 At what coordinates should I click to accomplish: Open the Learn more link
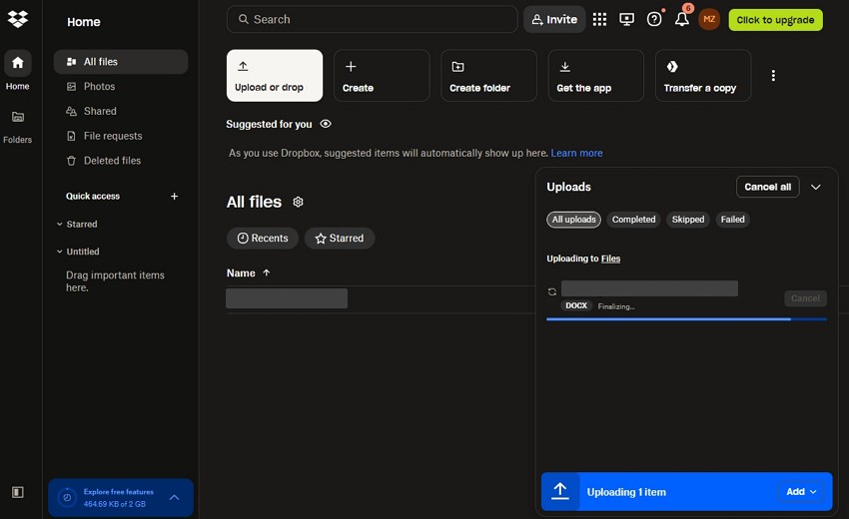click(x=576, y=153)
